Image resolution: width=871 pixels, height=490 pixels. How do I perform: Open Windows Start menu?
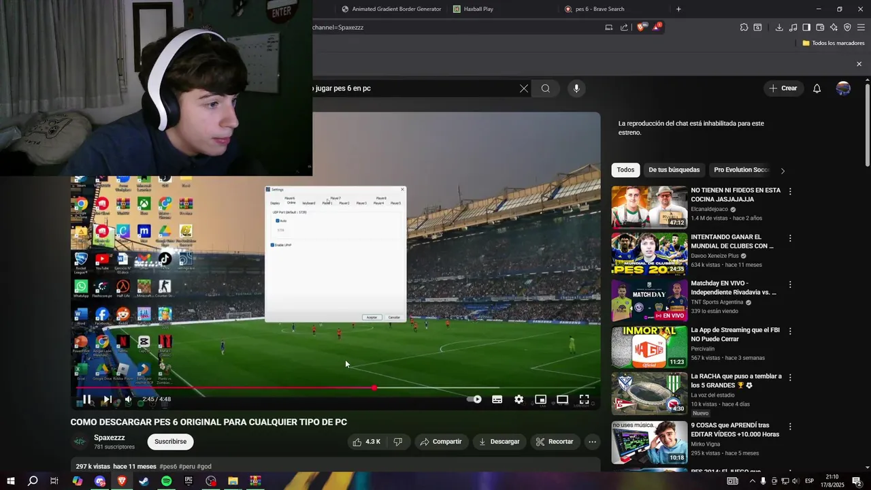[10, 481]
